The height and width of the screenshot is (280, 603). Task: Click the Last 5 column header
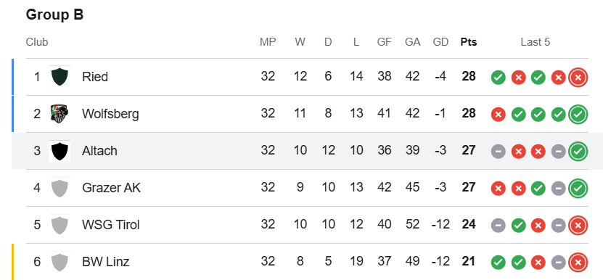536,42
